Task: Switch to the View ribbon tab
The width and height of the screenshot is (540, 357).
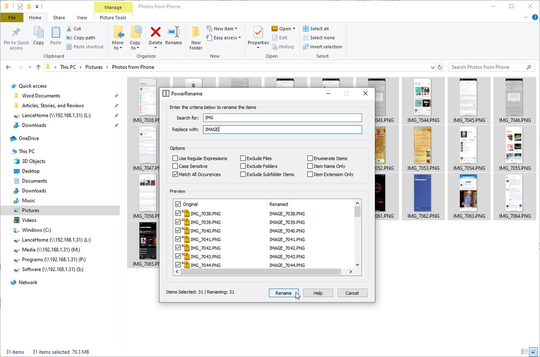Action: click(82, 18)
